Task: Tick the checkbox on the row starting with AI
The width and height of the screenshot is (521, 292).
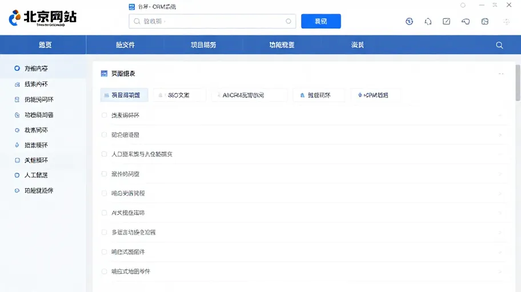Action: point(104,213)
